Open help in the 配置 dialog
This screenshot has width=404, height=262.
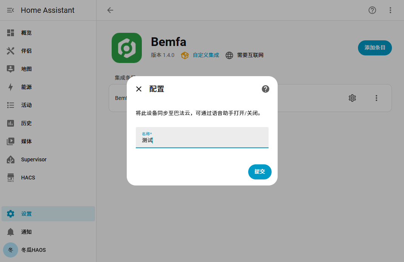(266, 89)
